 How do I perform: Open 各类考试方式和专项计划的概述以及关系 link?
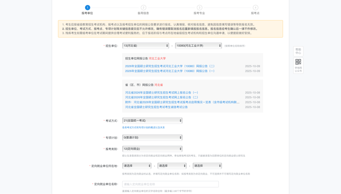tap(143, 128)
